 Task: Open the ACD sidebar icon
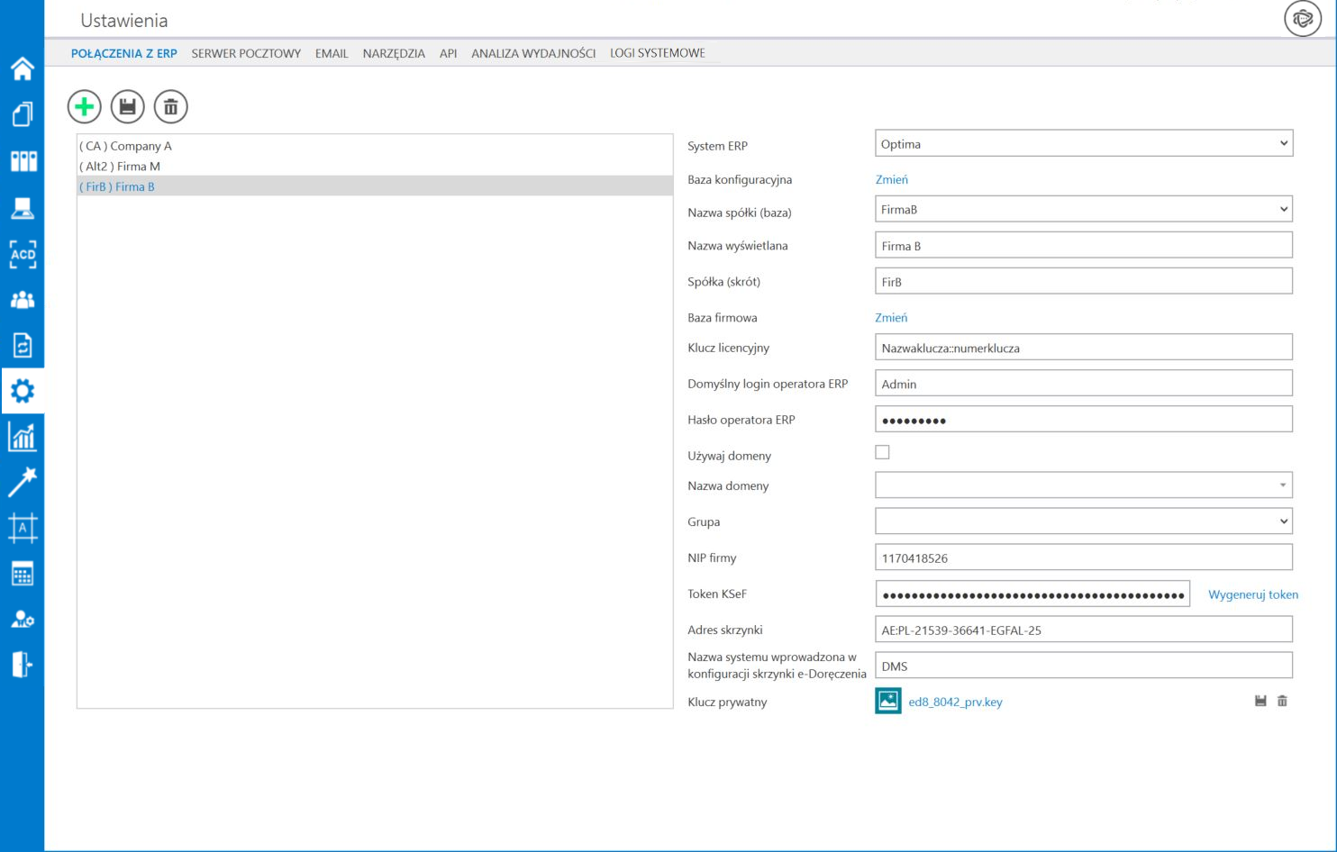click(x=23, y=254)
